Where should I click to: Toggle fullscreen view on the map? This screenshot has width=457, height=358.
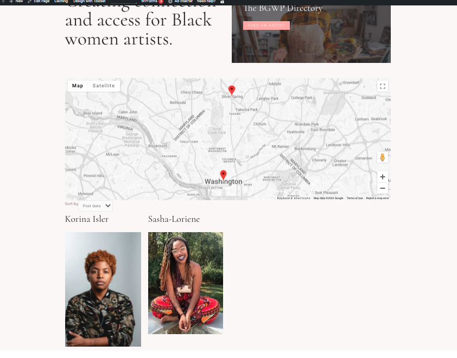pos(383,86)
